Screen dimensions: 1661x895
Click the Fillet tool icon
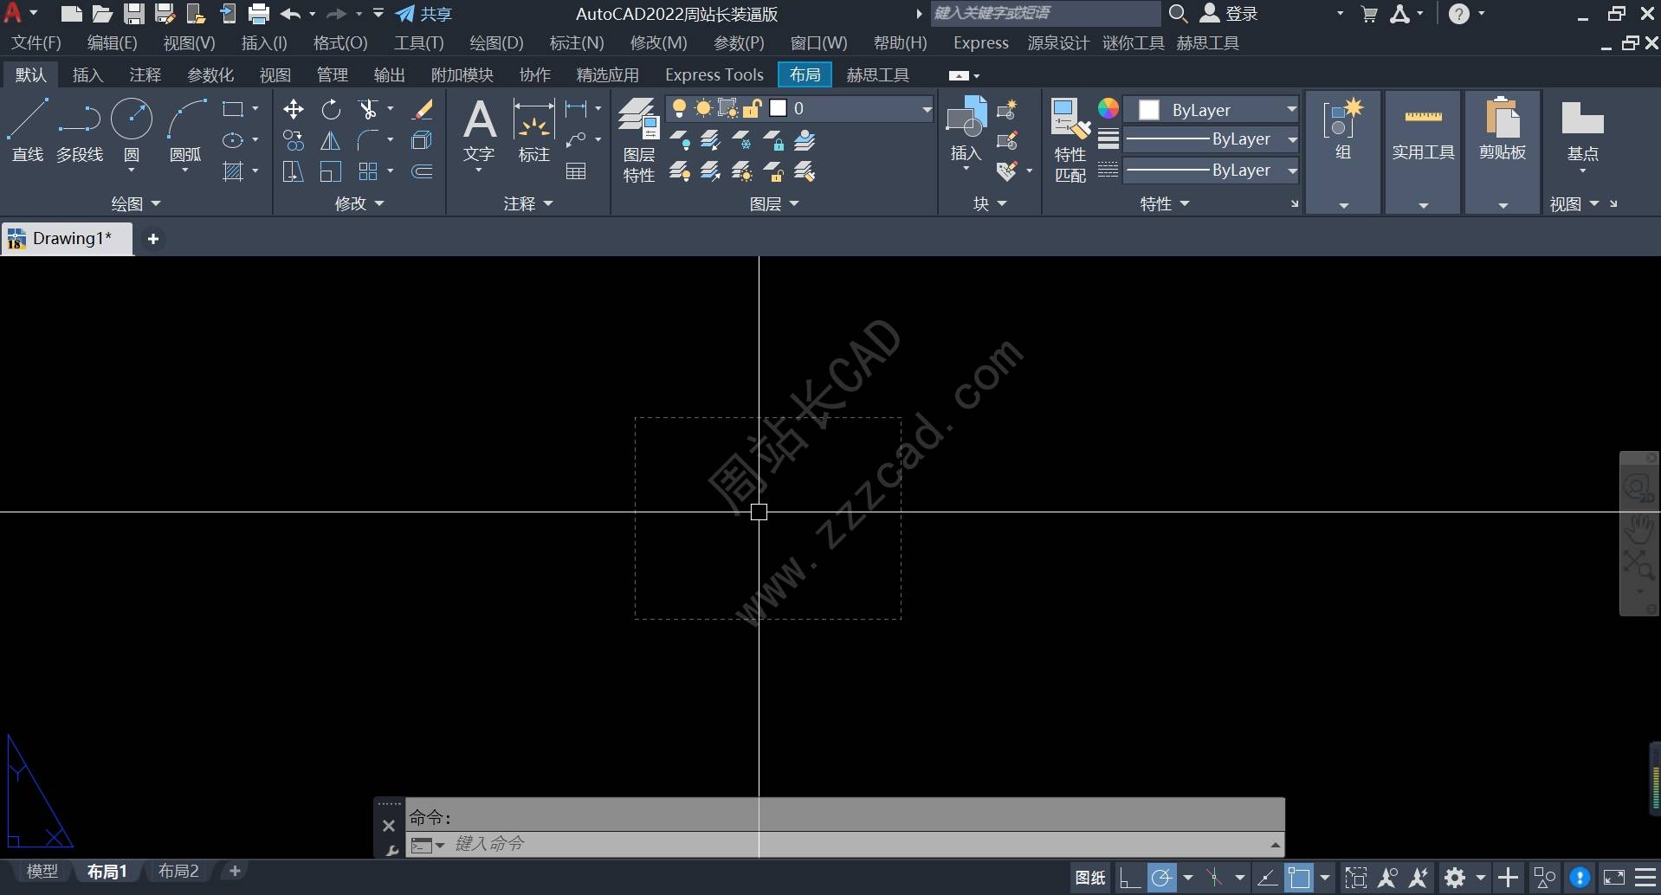369,140
